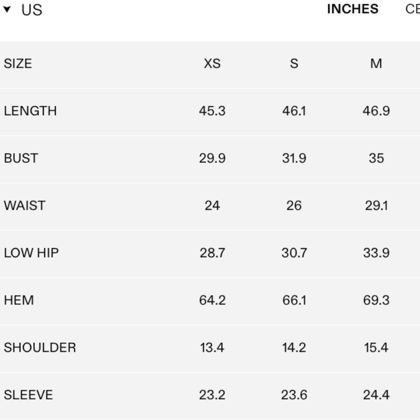The height and width of the screenshot is (420, 420).
Task: Click the S size column header
Action: point(294,64)
